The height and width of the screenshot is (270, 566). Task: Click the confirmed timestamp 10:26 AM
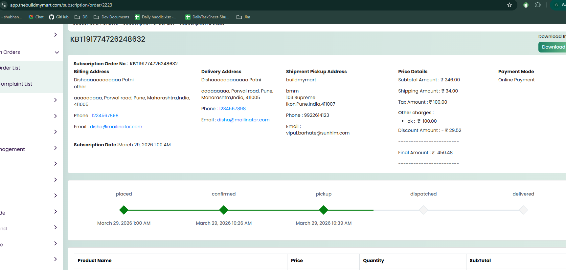(224, 223)
